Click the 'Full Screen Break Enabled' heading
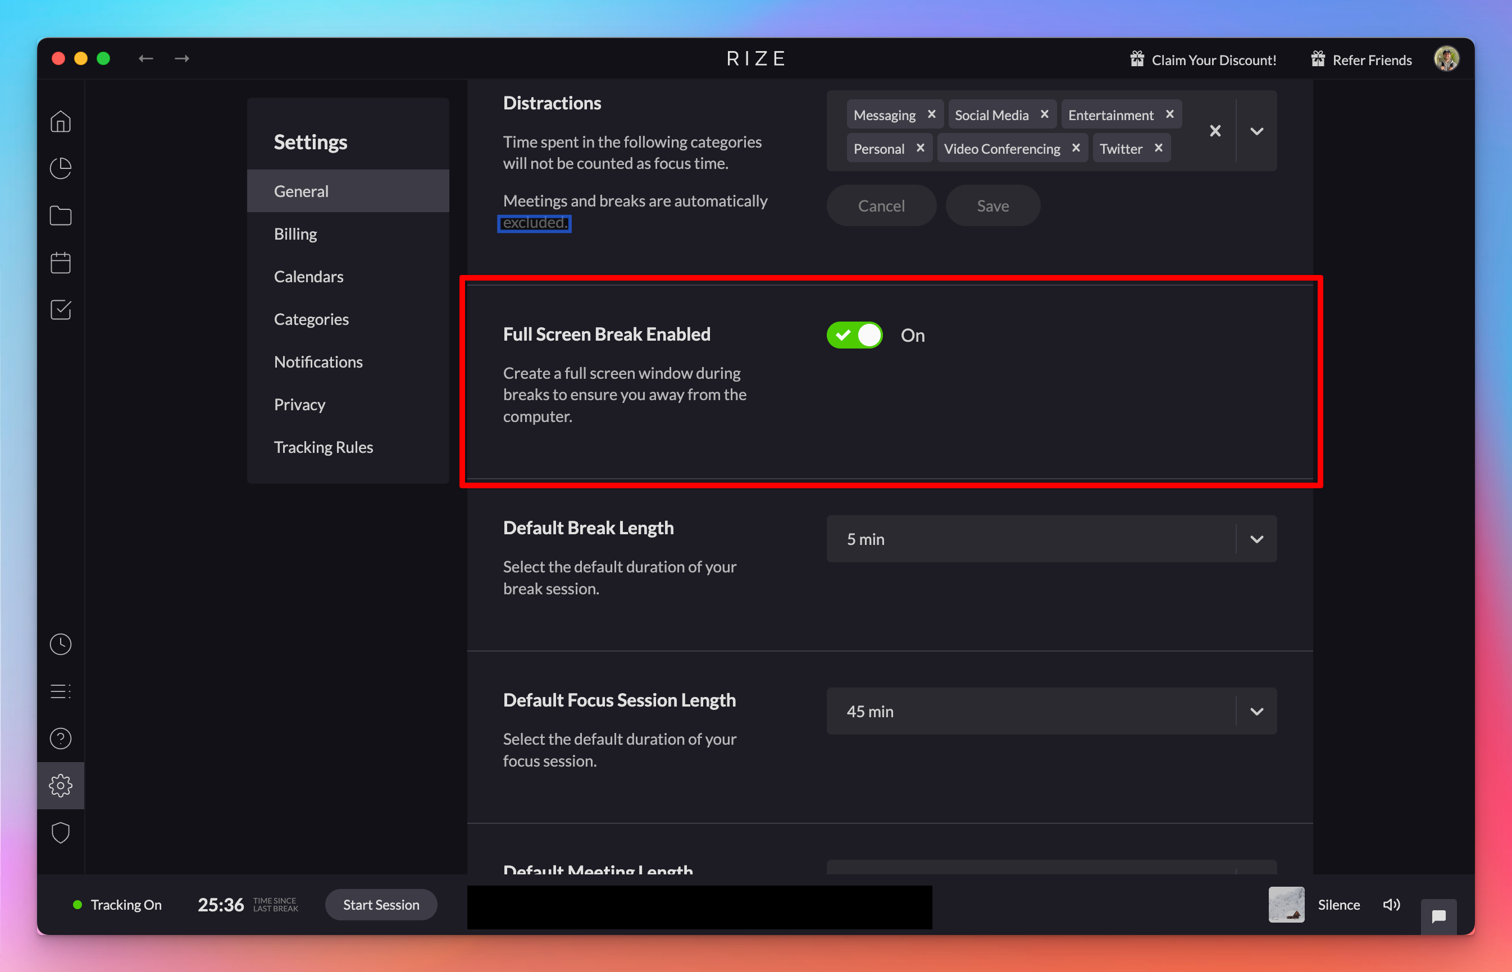This screenshot has height=972, width=1512. tap(606, 334)
